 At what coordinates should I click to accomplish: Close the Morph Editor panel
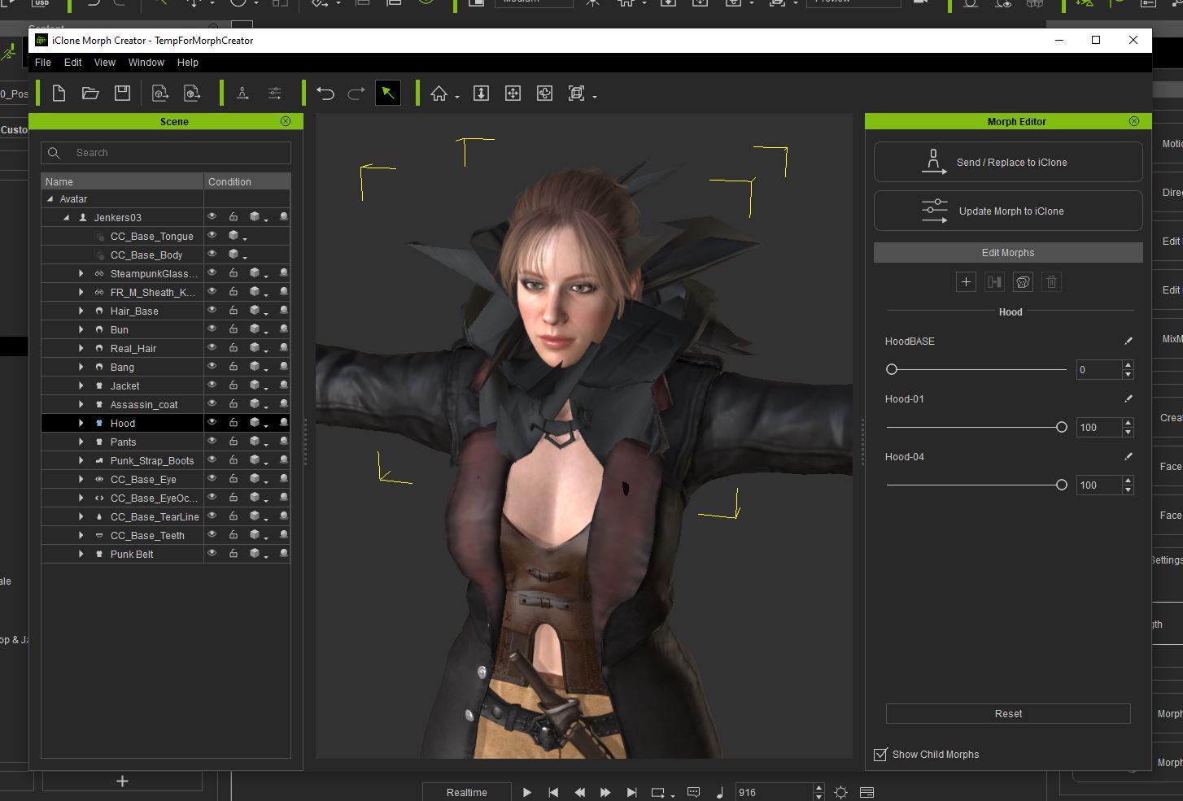click(1134, 121)
